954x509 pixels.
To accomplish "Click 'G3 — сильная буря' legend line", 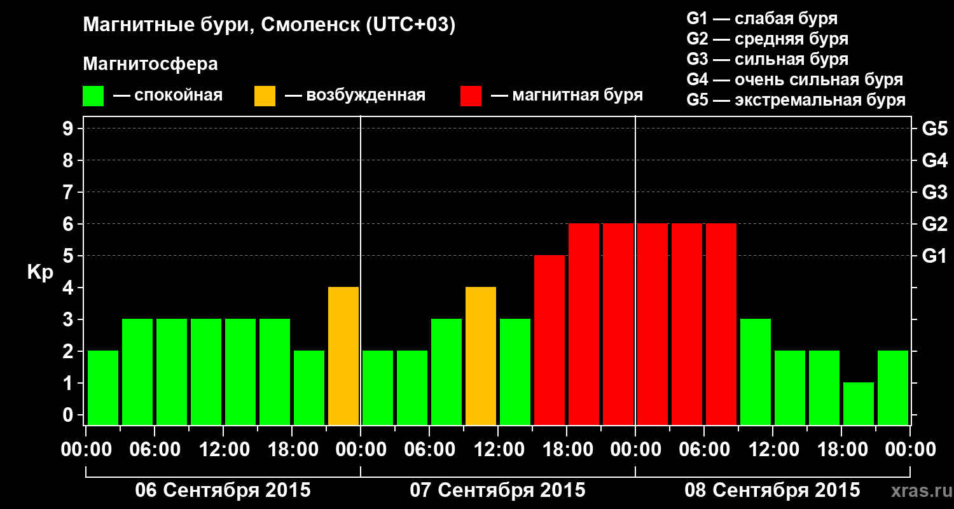I will click(x=767, y=59).
